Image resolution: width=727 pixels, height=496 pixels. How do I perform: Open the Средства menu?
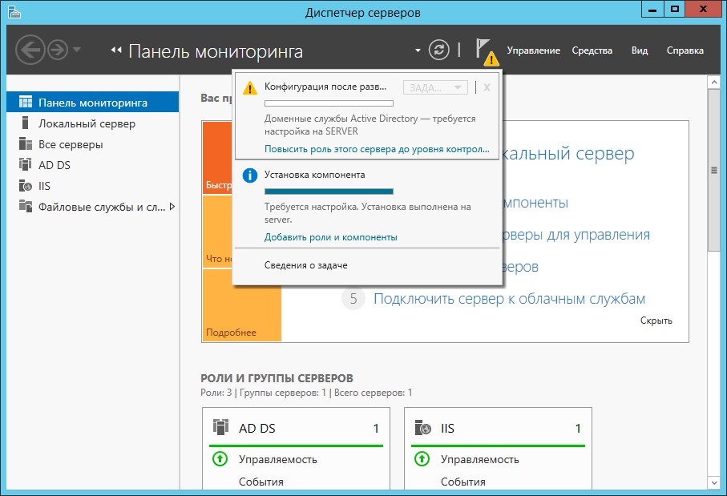(592, 50)
